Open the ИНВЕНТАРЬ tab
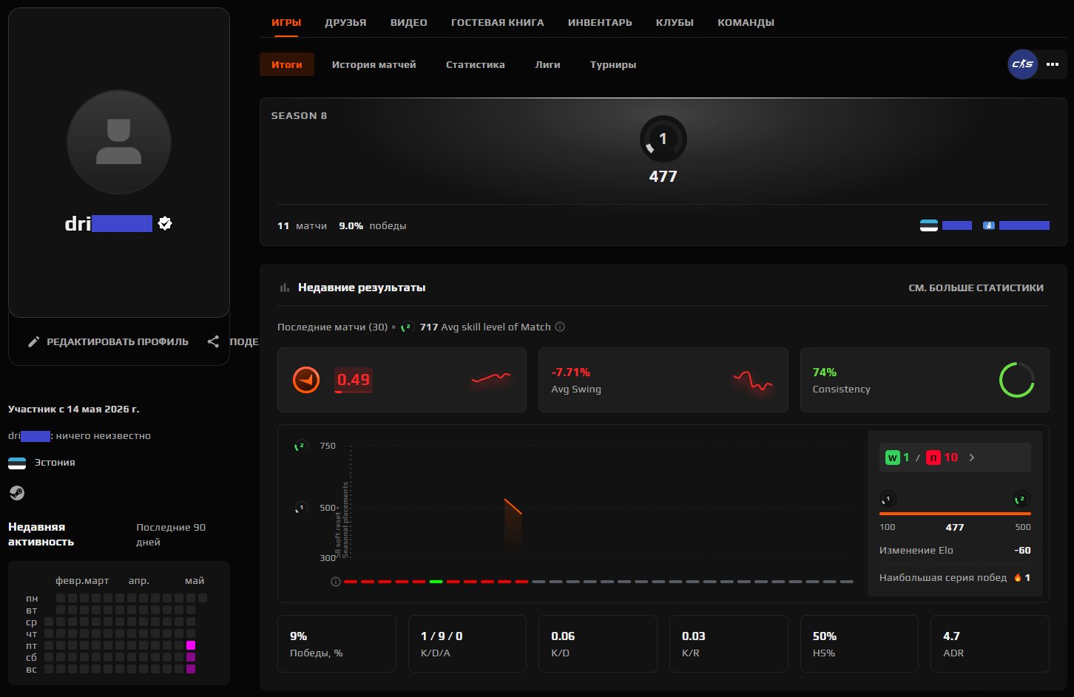 point(600,22)
